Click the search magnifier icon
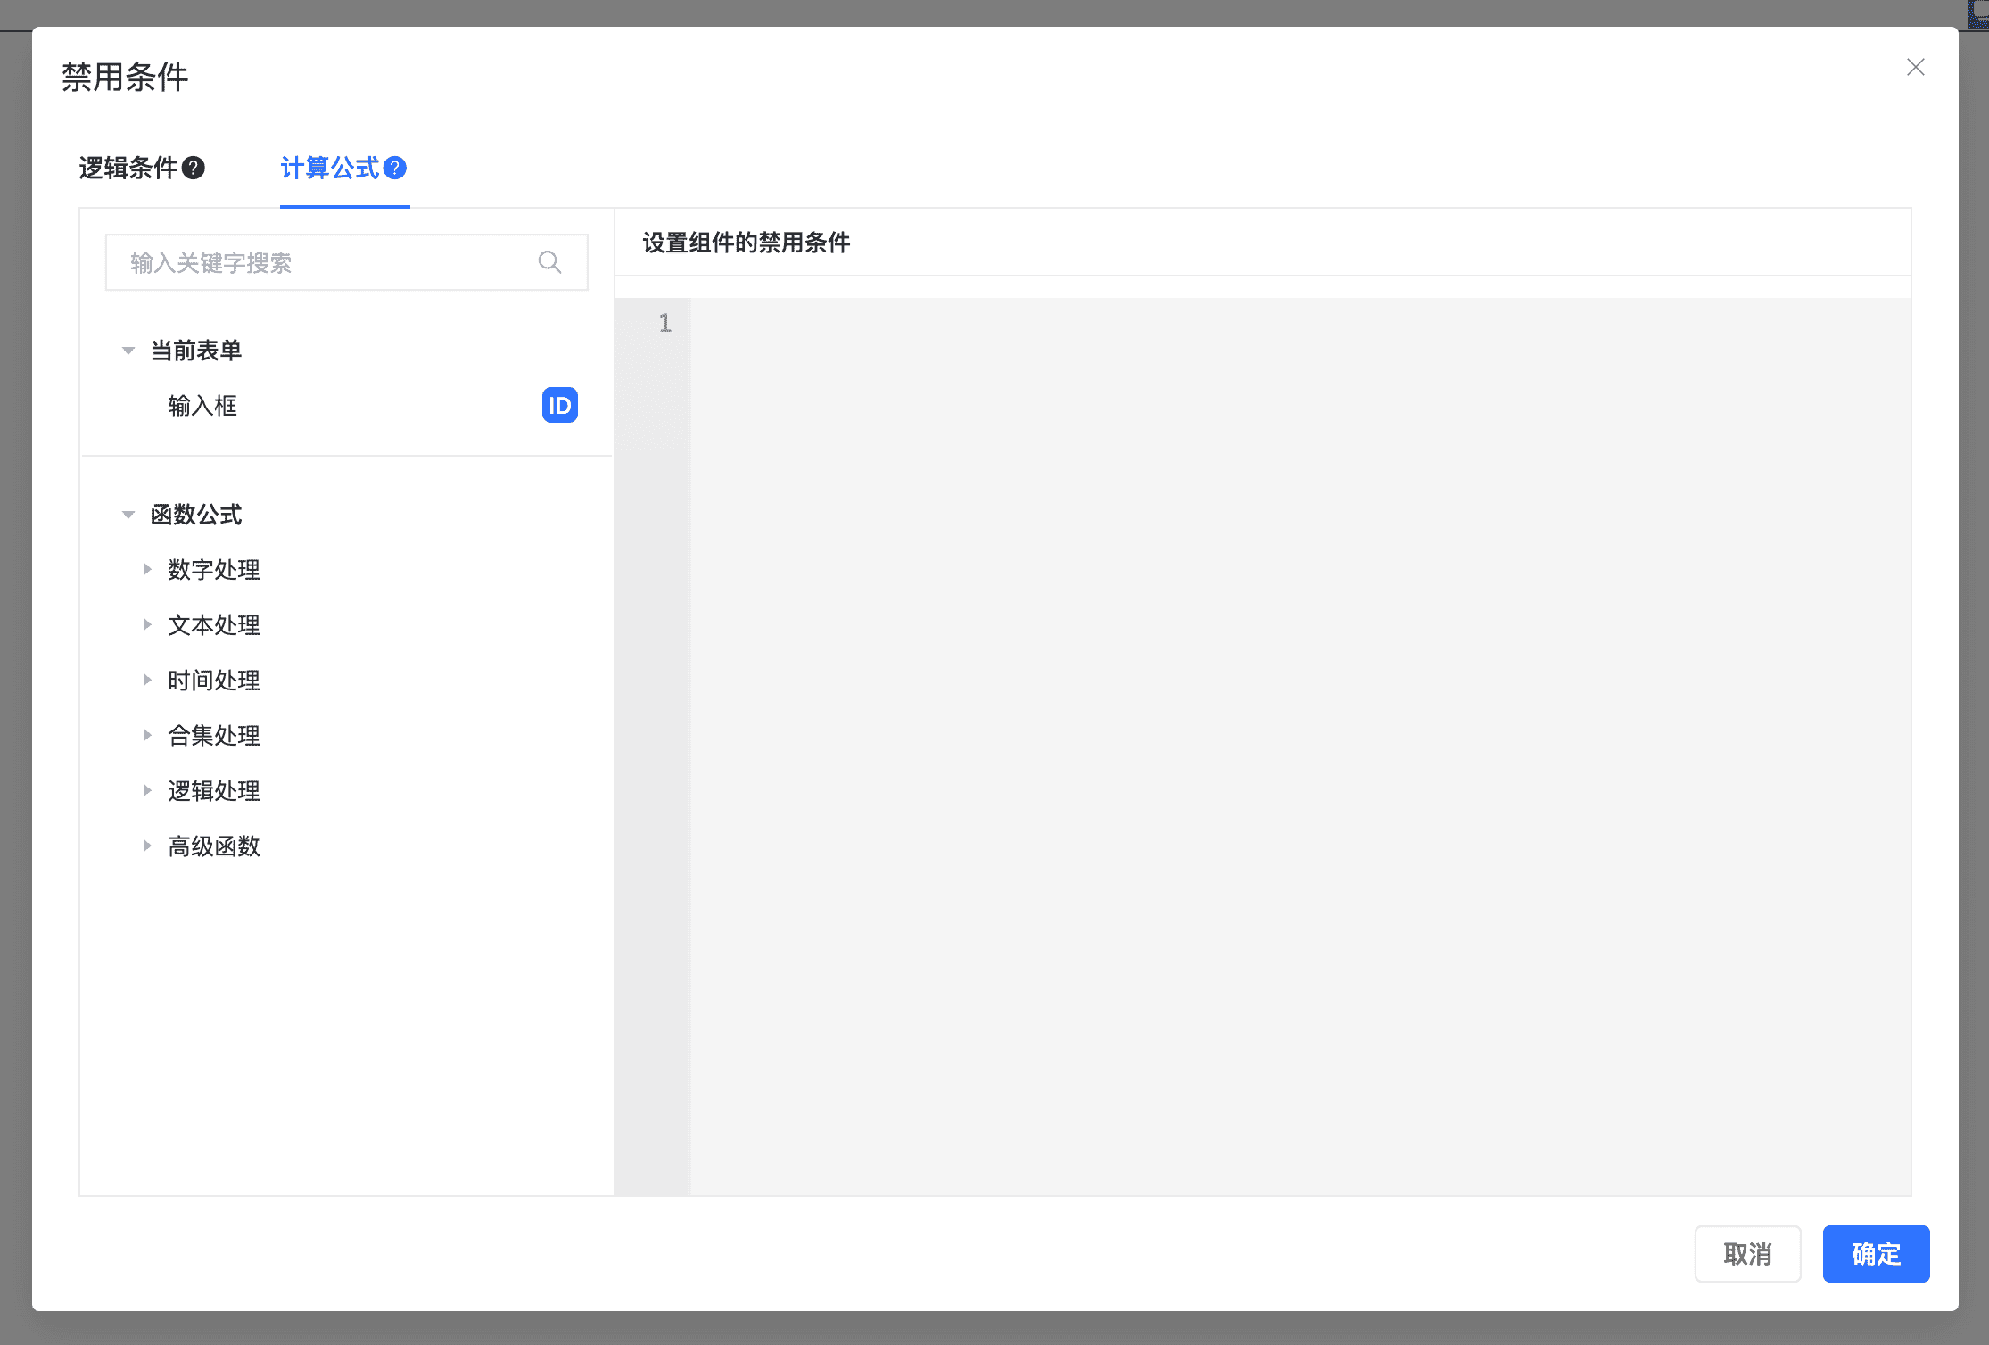 [549, 262]
